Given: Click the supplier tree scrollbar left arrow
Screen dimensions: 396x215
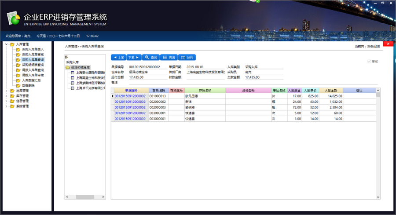Looking at the screenshot, I should coord(67,197).
